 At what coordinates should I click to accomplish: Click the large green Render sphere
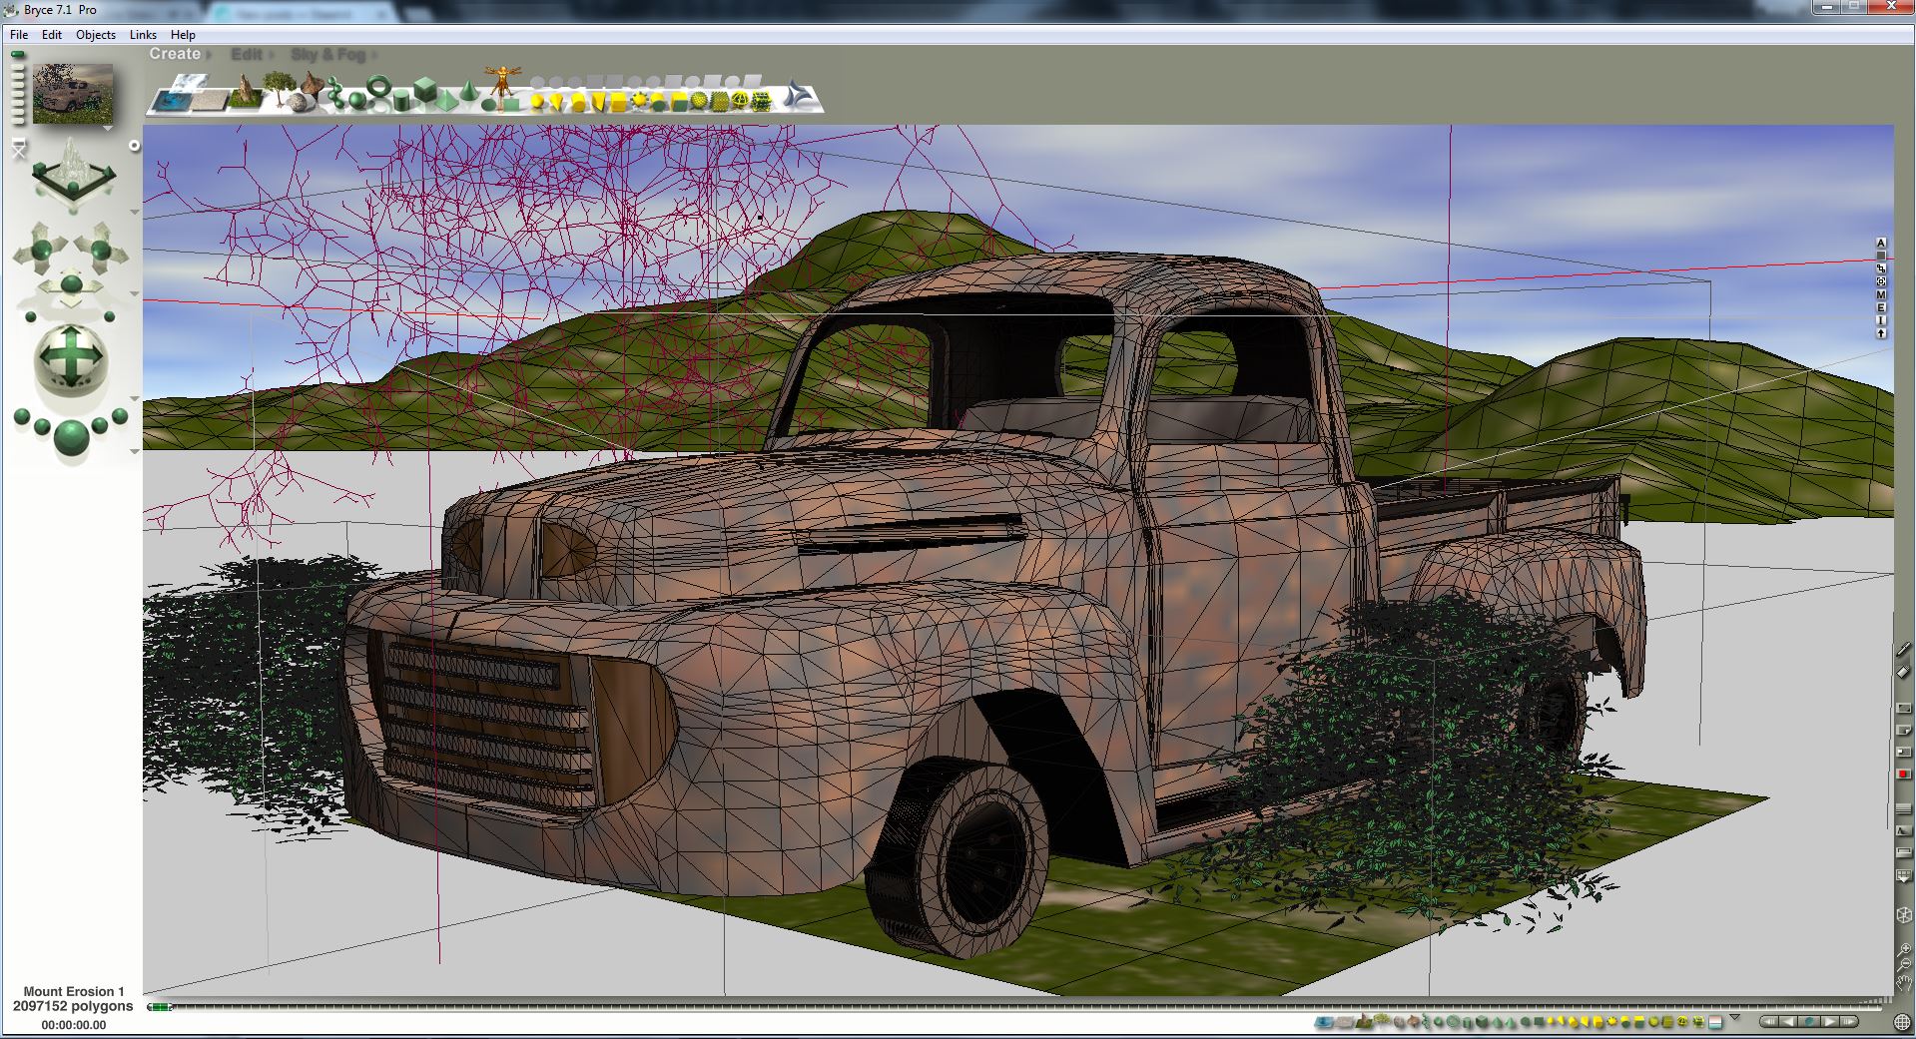[72, 437]
